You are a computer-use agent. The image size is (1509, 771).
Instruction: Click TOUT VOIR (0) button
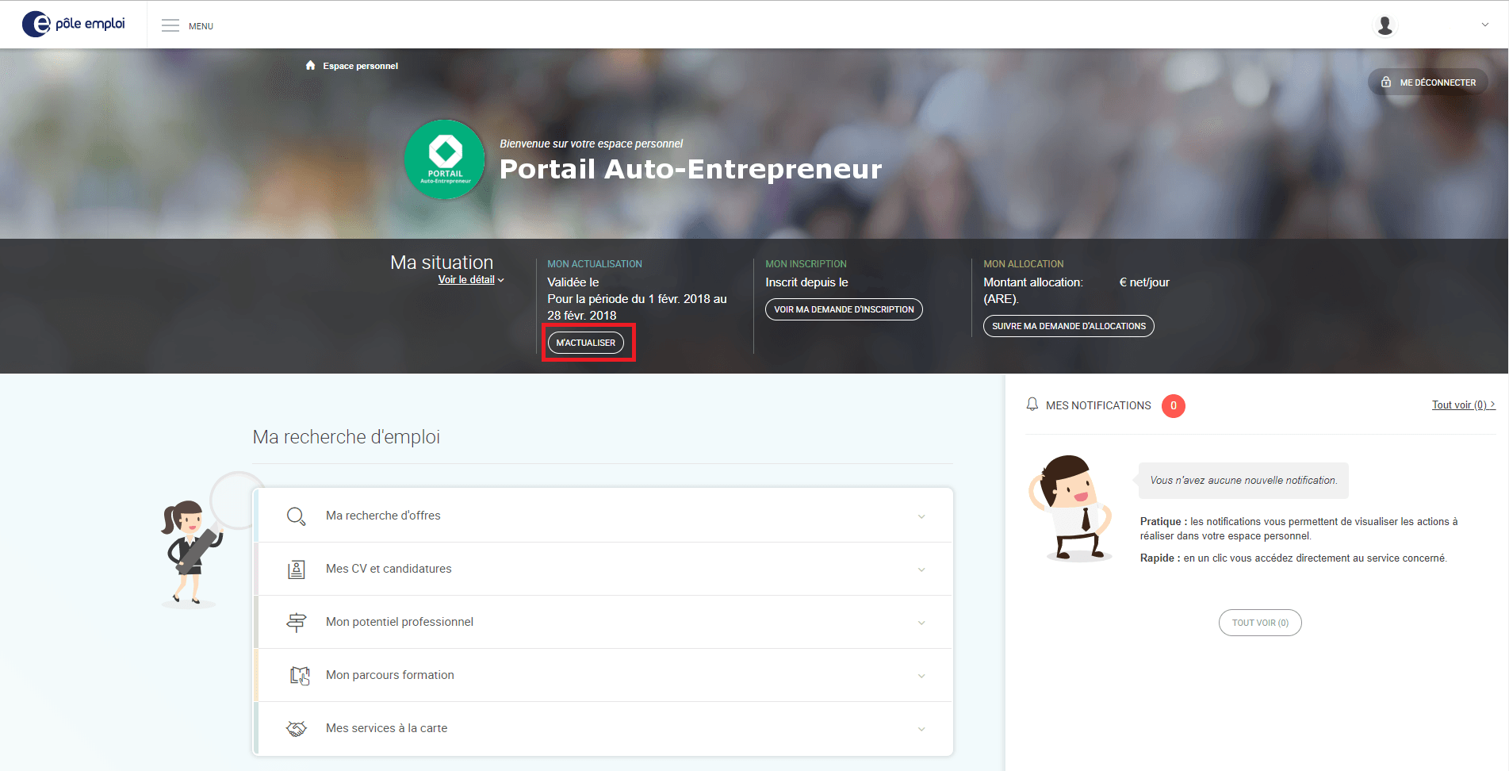click(1260, 623)
